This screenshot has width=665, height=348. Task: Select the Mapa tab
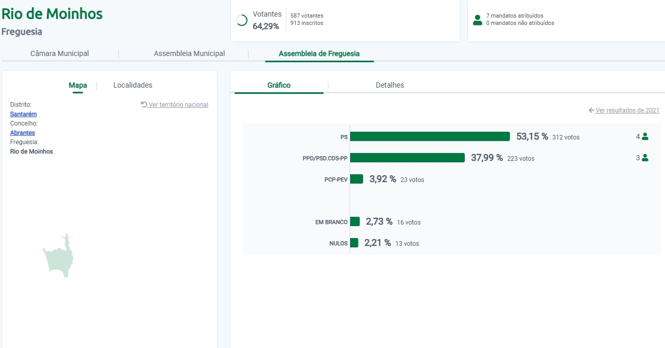tap(78, 85)
